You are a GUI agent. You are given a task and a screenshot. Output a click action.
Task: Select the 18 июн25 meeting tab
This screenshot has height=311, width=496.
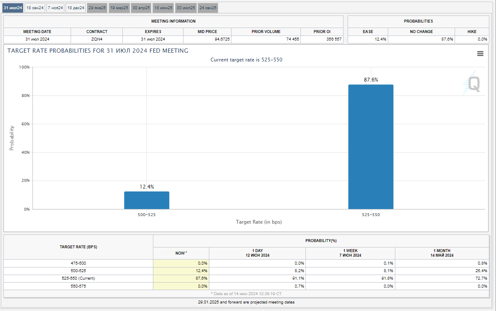(x=163, y=8)
